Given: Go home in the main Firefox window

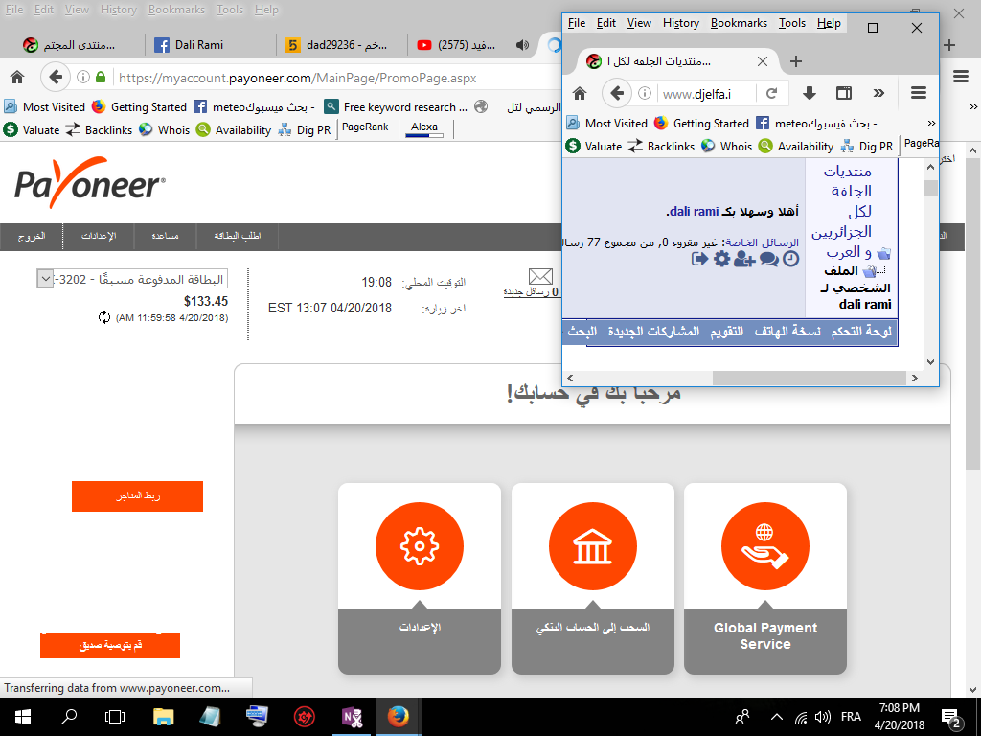Looking at the screenshot, I should pos(17,77).
